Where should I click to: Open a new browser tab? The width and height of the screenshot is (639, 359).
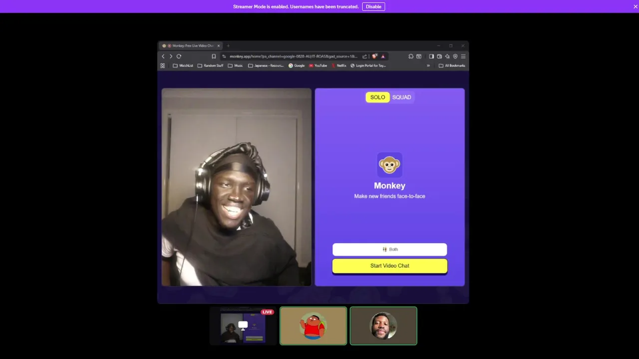click(x=228, y=46)
